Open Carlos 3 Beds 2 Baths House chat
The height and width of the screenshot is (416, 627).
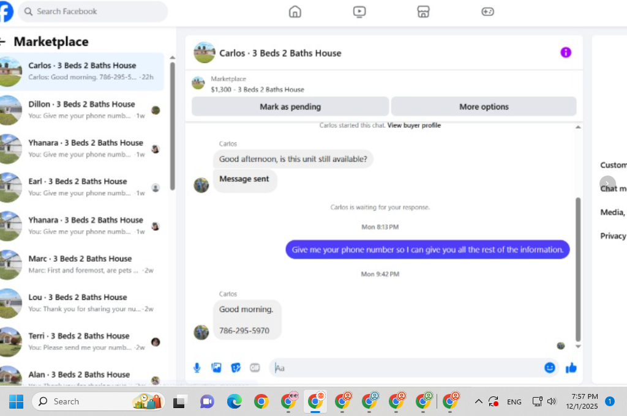tap(82, 72)
